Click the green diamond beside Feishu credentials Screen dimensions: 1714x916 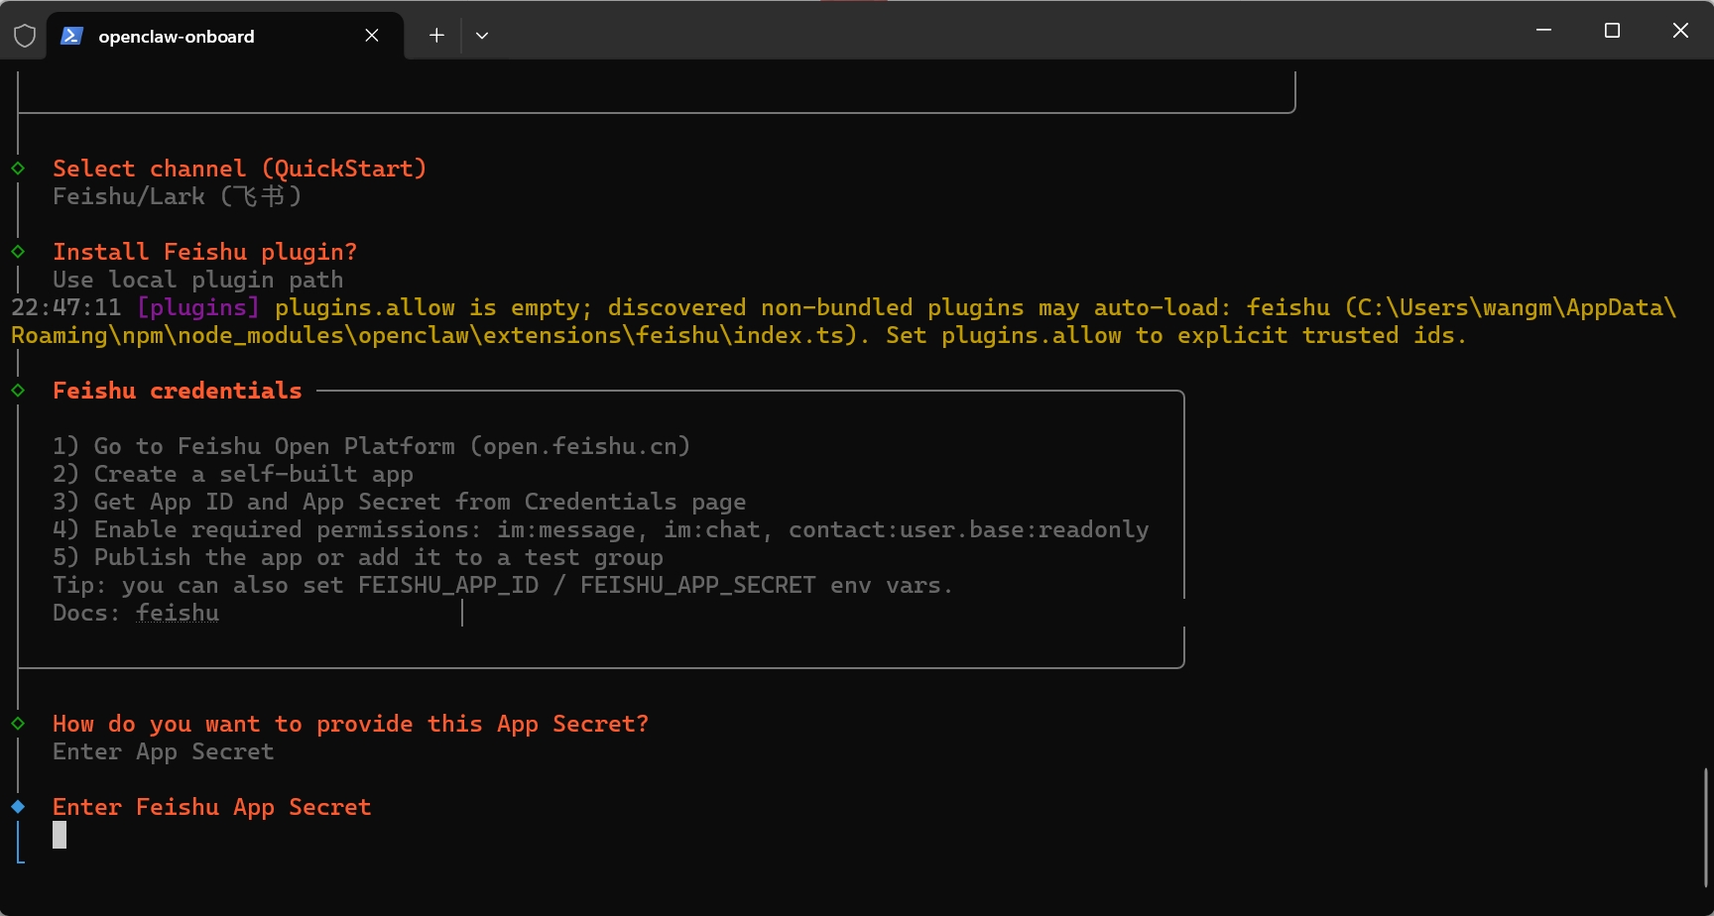18,391
